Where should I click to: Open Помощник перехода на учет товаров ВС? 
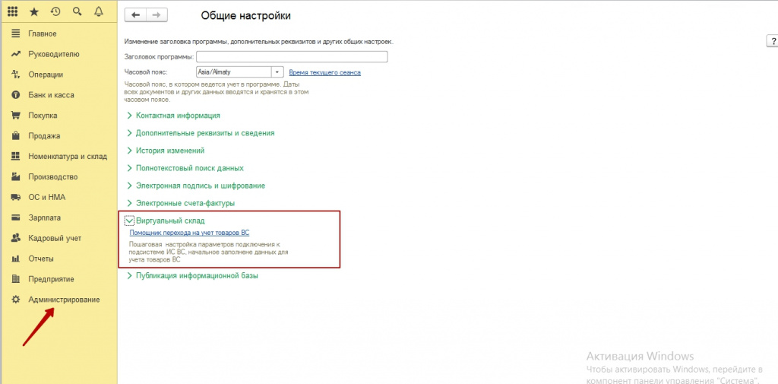click(189, 232)
